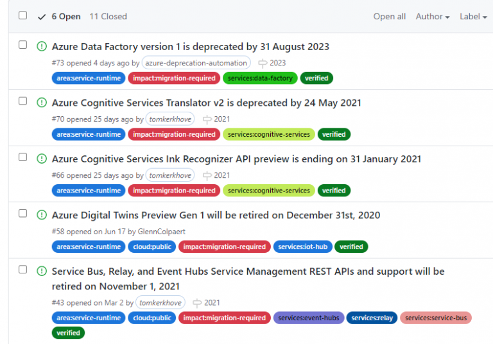Open the Cognitive Services Translator v2 issue
493x344 pixels.
pos(206,103)
